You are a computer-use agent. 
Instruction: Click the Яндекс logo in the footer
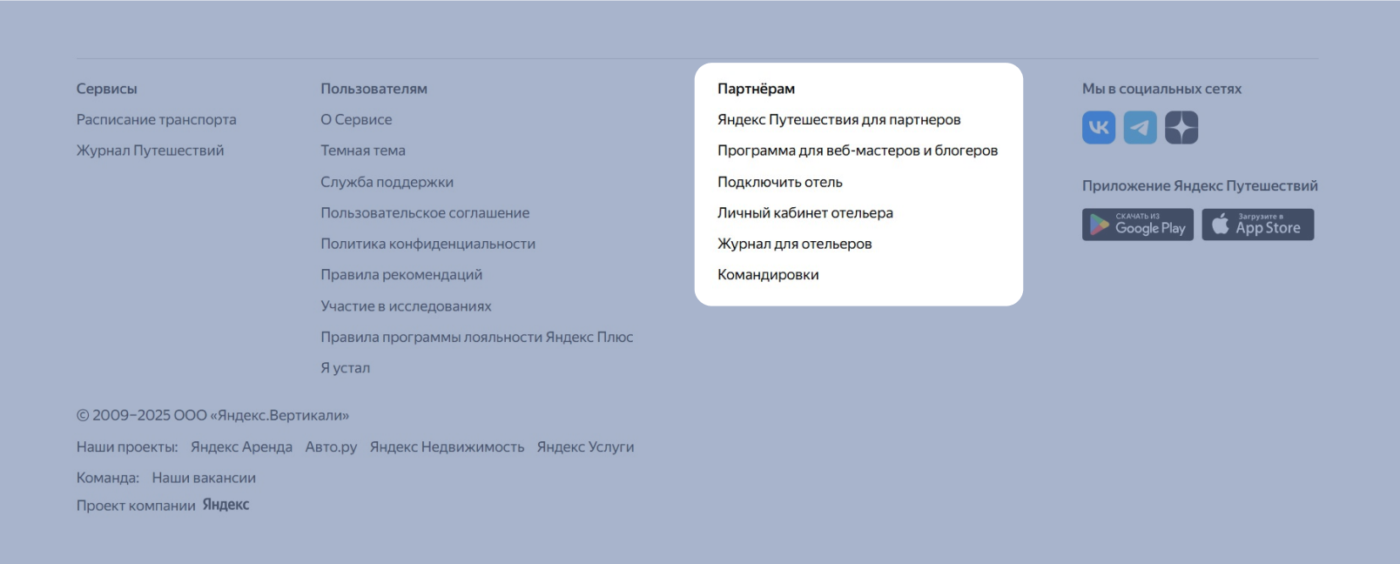coord(225,505)
